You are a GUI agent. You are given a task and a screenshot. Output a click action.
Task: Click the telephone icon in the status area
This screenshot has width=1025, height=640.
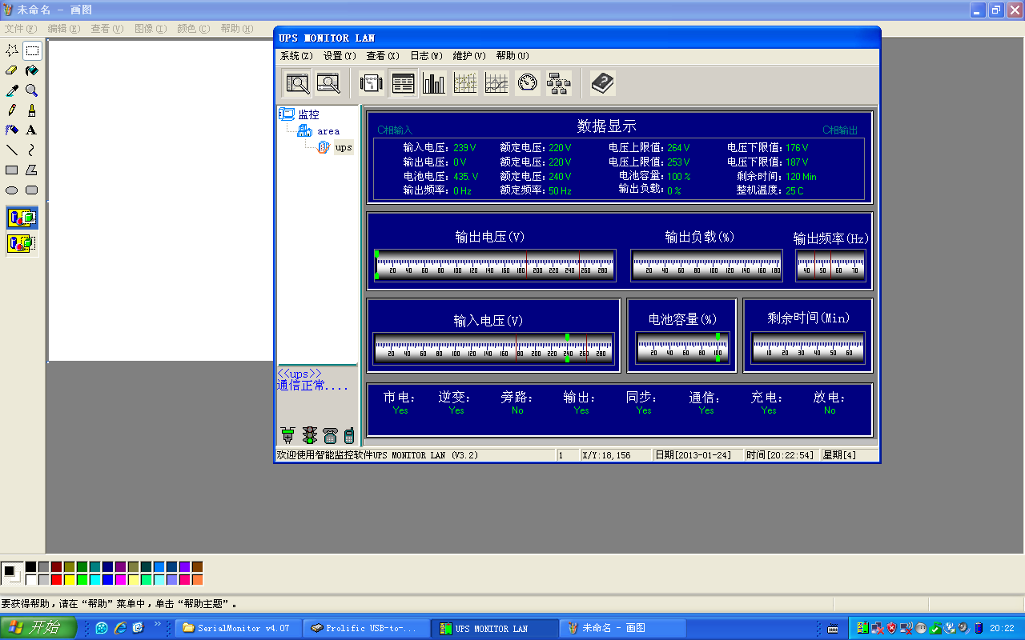[330, 435]
